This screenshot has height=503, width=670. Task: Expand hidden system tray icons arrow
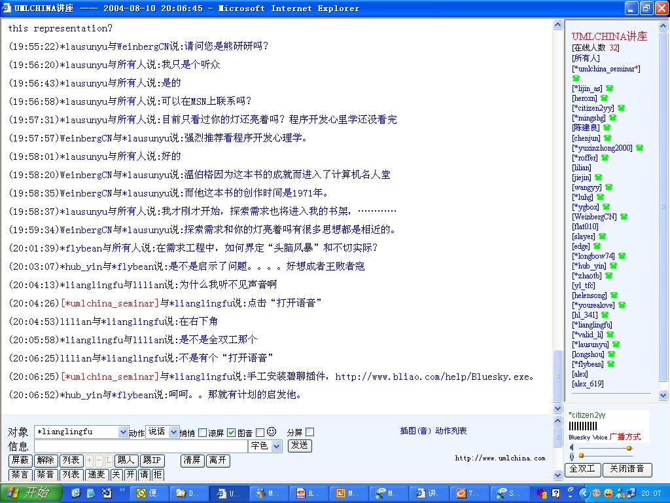[x=584, y=493]
